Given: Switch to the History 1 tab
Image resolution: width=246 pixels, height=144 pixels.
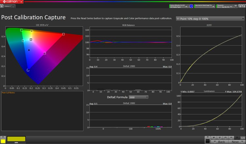Looking at the screenshot, I should [x=7, y=6].
